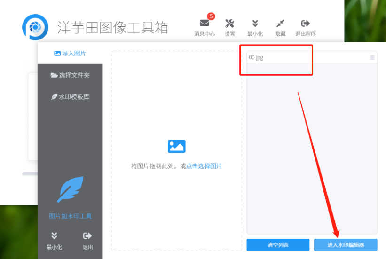Minimize using the sidebar 最小化 button
Viewport: 386px width, 259px height.
pos(54,236)
